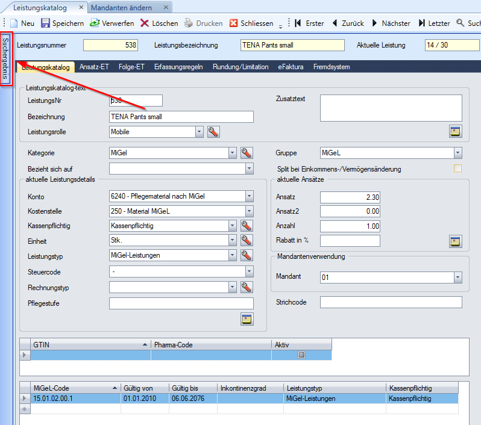481x425 pixels.
Task: Expand the Bezieht sich auf dropdown
Action: pyautogui.click(x=250, y=169)
